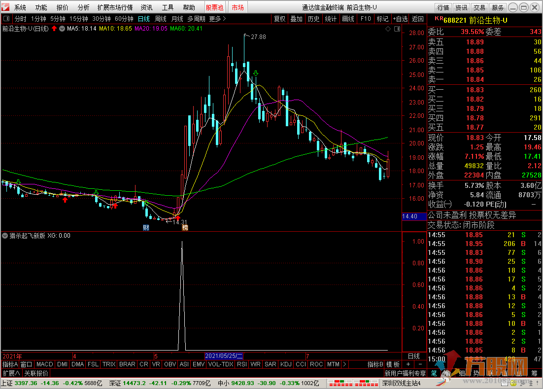This screenshot has height=389, width=543.
Task: Click the 2021/05/25/二 date marker on the timeline
Action: point(224,356)
